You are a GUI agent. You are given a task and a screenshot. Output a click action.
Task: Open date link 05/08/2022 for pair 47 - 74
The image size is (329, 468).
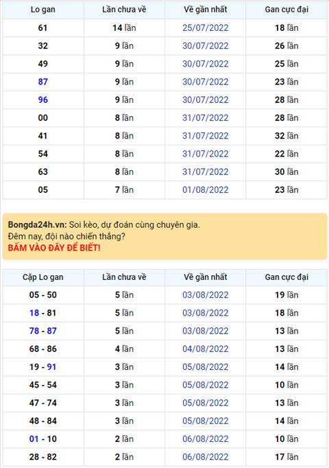206,403
